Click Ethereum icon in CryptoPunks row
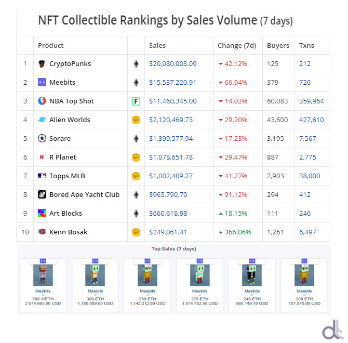 click(136, 64)
